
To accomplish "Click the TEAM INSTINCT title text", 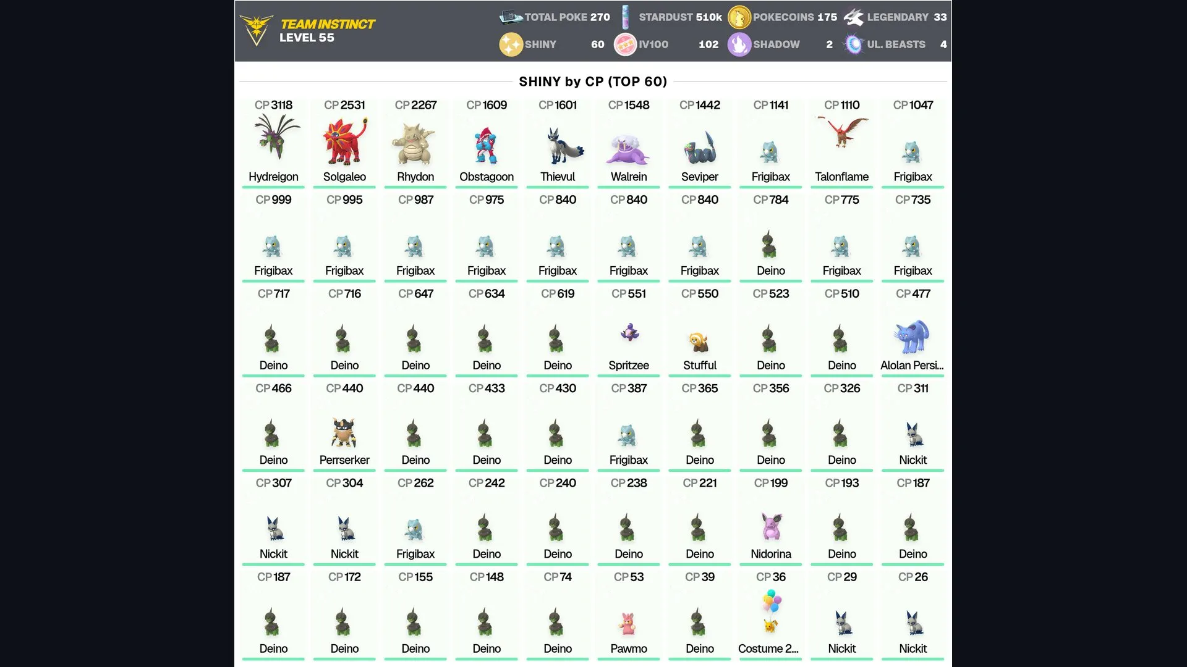I will pos(328,24).
